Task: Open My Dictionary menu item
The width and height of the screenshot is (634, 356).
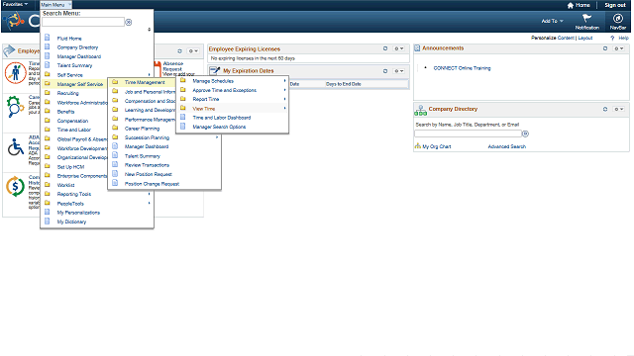Action: coord(71,222)
